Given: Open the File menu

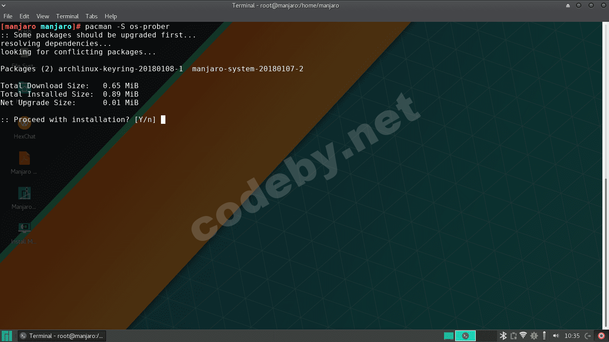Looking at the screenshot, I should pyautogui.click(x=8, y=16).
